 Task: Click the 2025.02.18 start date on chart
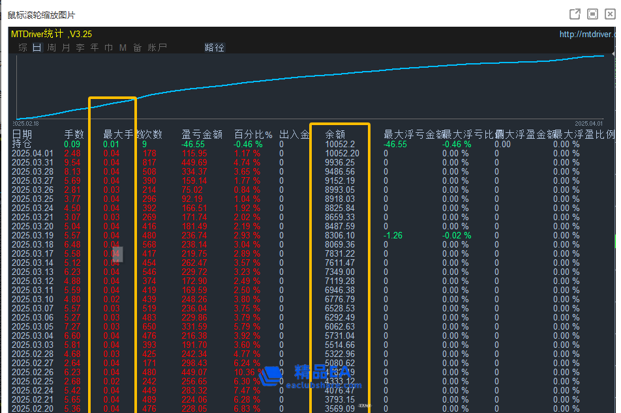coord(25,123)
